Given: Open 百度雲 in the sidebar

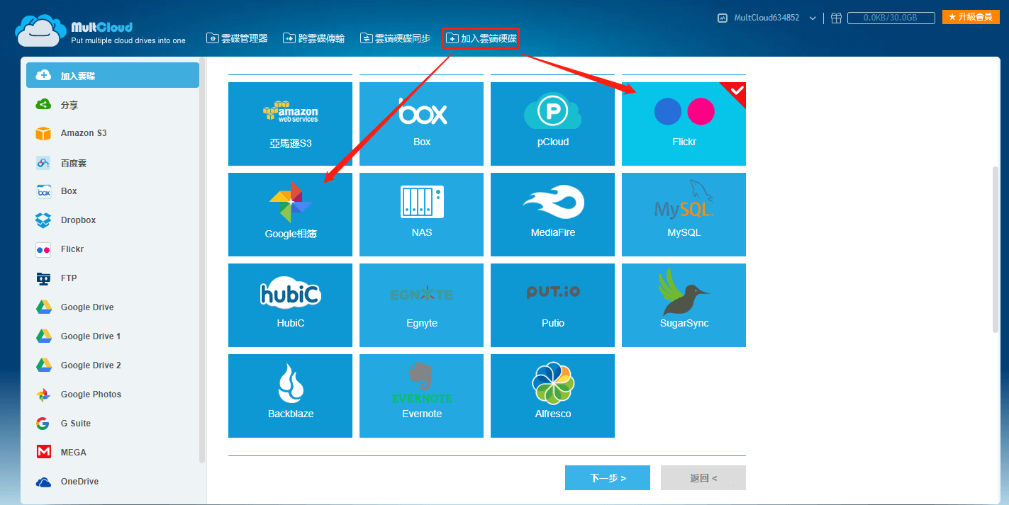Looking at the screenshot, I should [113, 163].
